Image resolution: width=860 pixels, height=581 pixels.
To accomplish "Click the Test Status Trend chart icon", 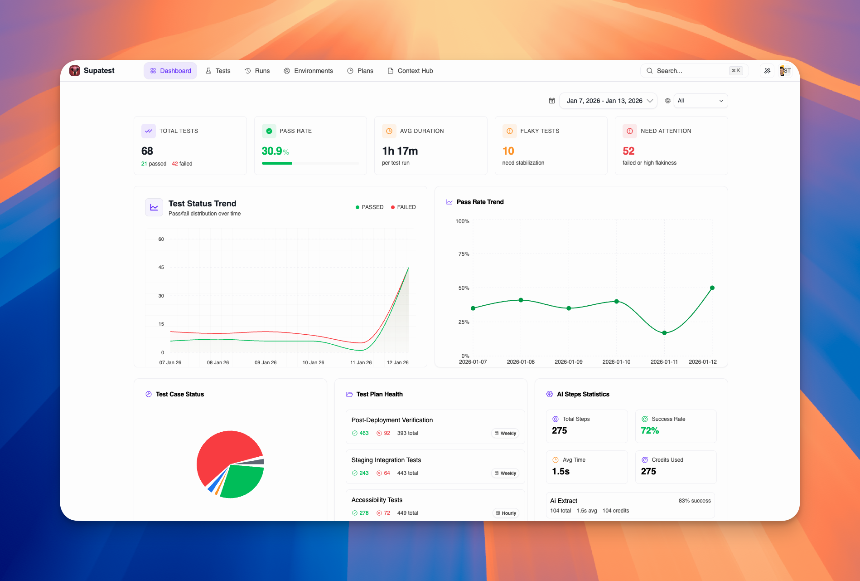I will click(154, 207).
